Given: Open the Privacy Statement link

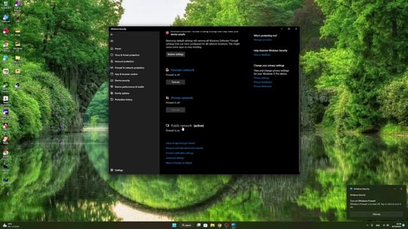Looking at the screenshot, I should coord(263,87).
